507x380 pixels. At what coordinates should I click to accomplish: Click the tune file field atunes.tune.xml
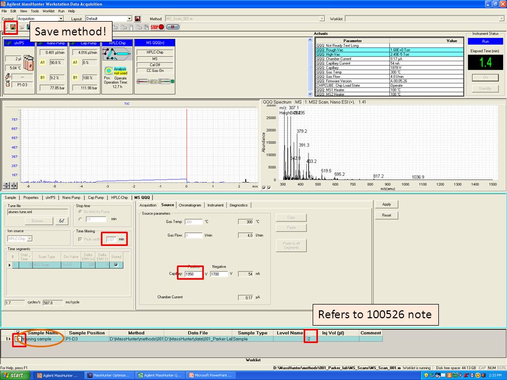coord(37,212)
